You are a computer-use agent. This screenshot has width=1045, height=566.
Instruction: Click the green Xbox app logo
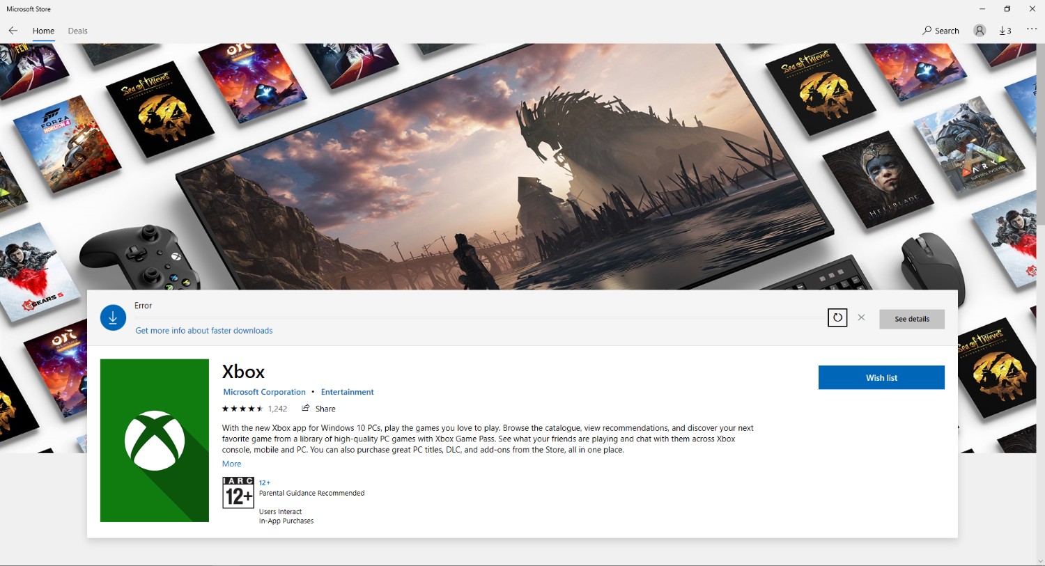[x=155, y=441]
